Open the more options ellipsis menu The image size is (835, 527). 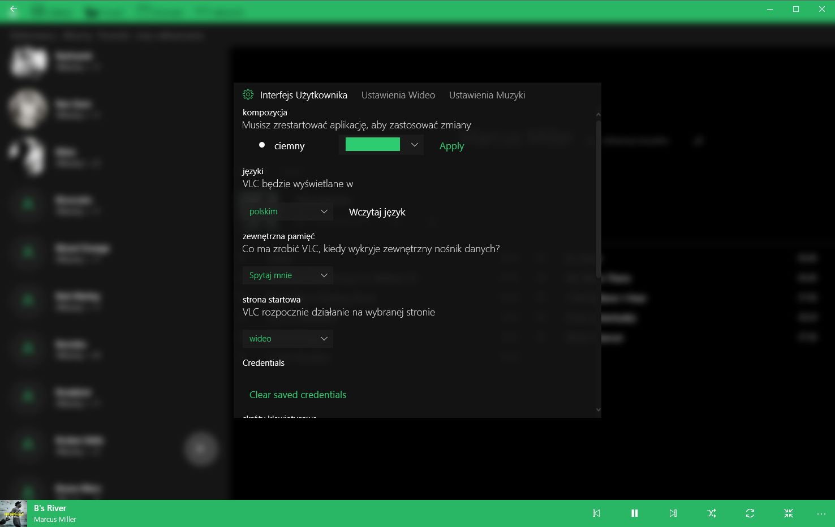(821, 513)
